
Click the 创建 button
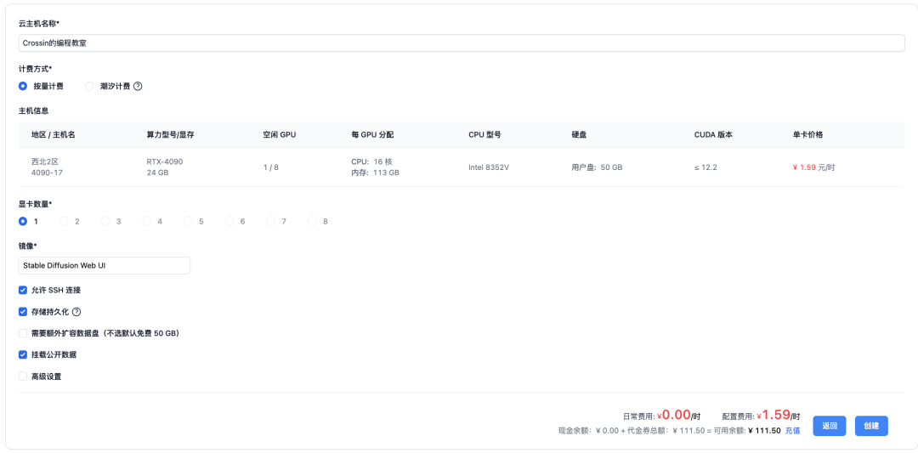click(871, 426)
